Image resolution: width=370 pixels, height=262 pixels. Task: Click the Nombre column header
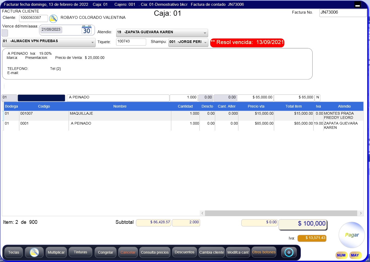pos(120,106)
